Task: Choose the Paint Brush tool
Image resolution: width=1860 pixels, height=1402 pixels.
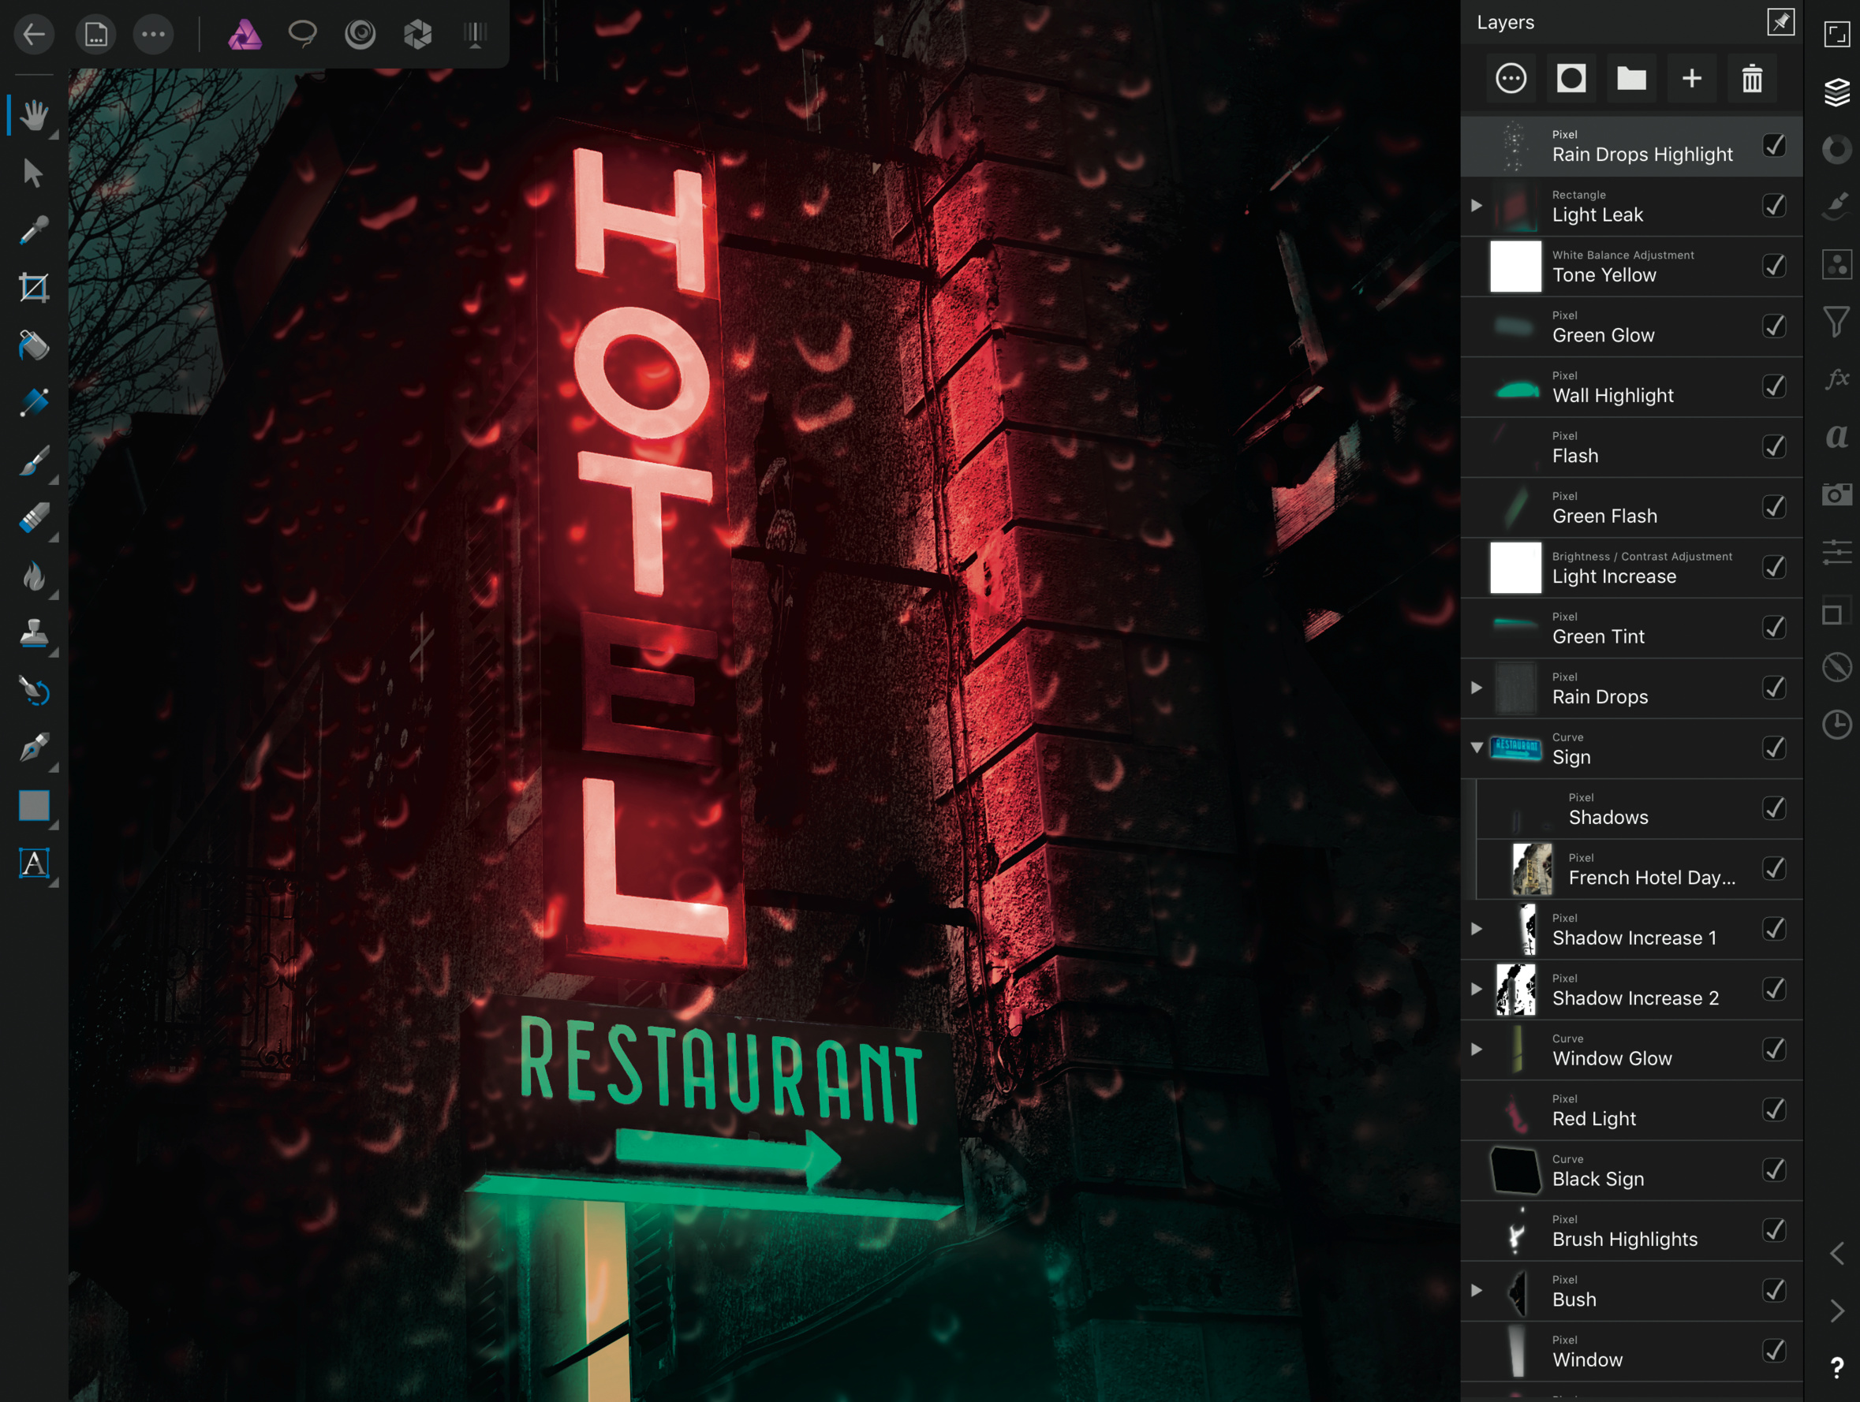Action: point(34,461)
